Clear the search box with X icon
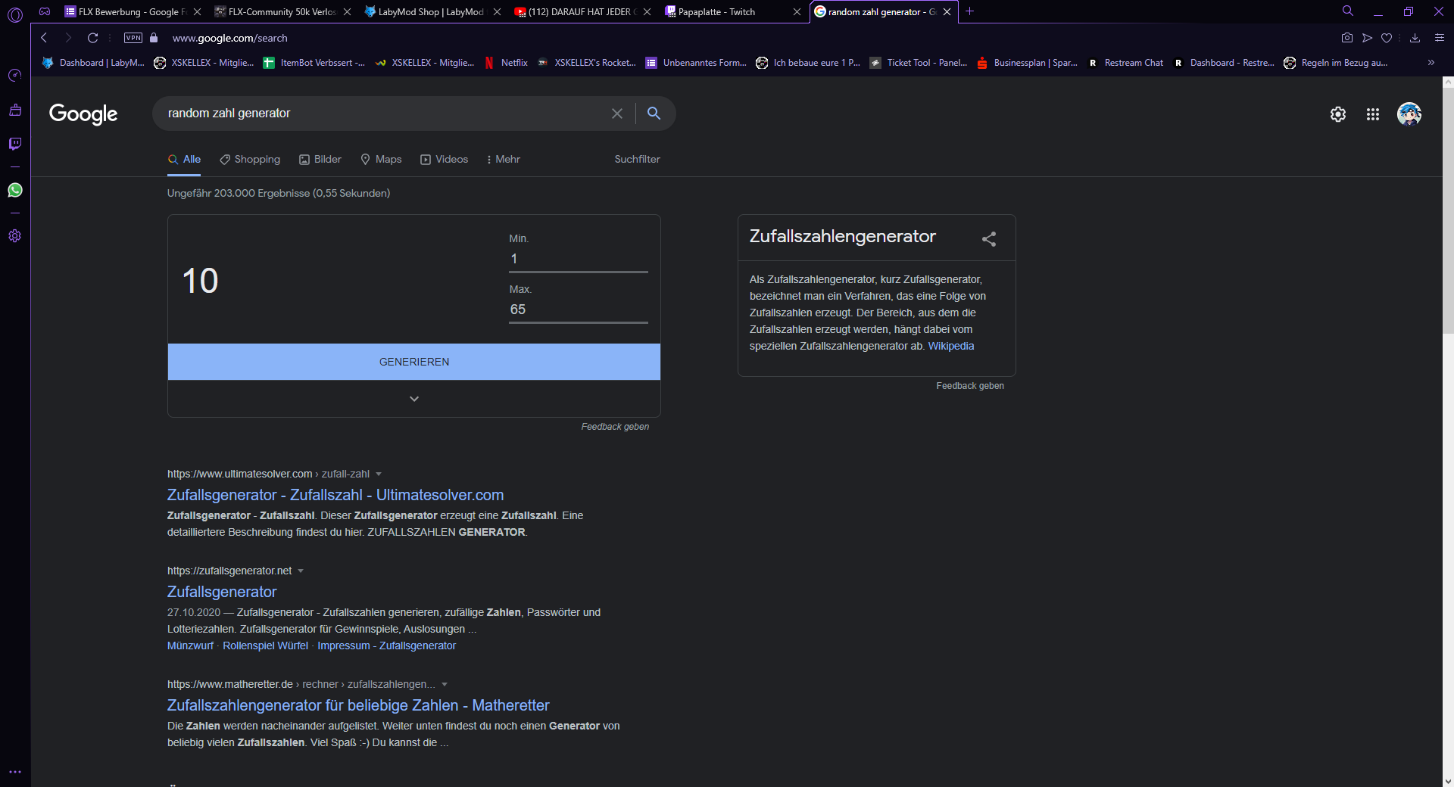Screen dimensions: 1454x787 point(617,114)
